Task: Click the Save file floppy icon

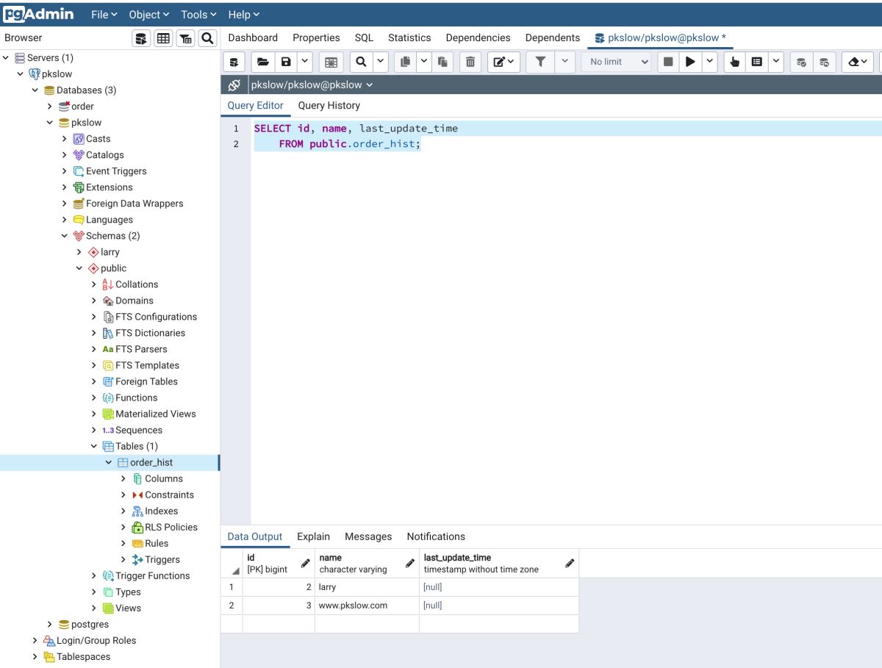Action: click(x=286, y=62)
